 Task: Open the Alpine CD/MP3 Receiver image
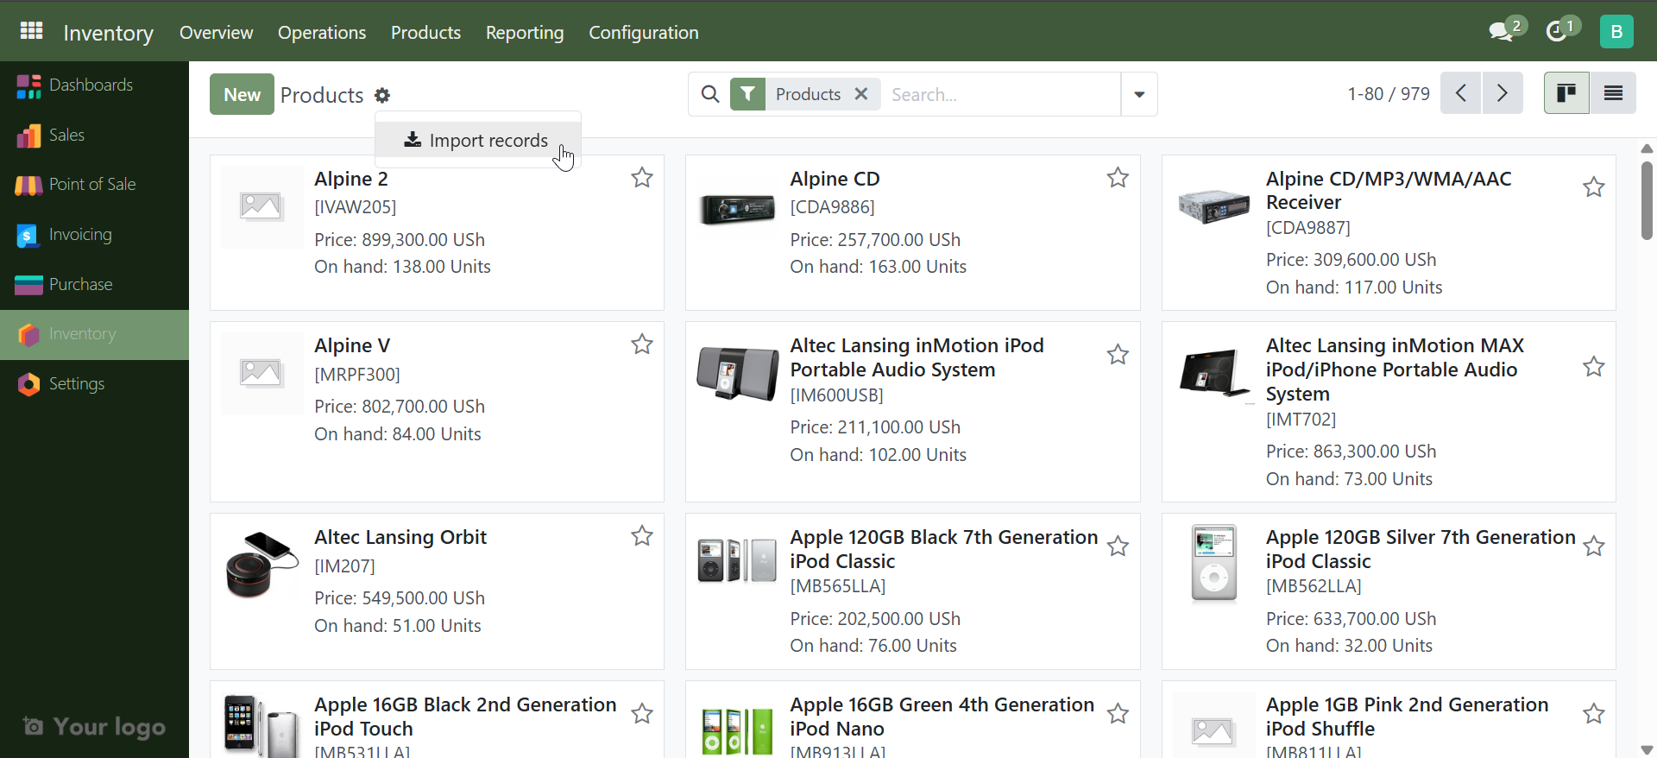pyautogui.click(x=1213, y=206)
